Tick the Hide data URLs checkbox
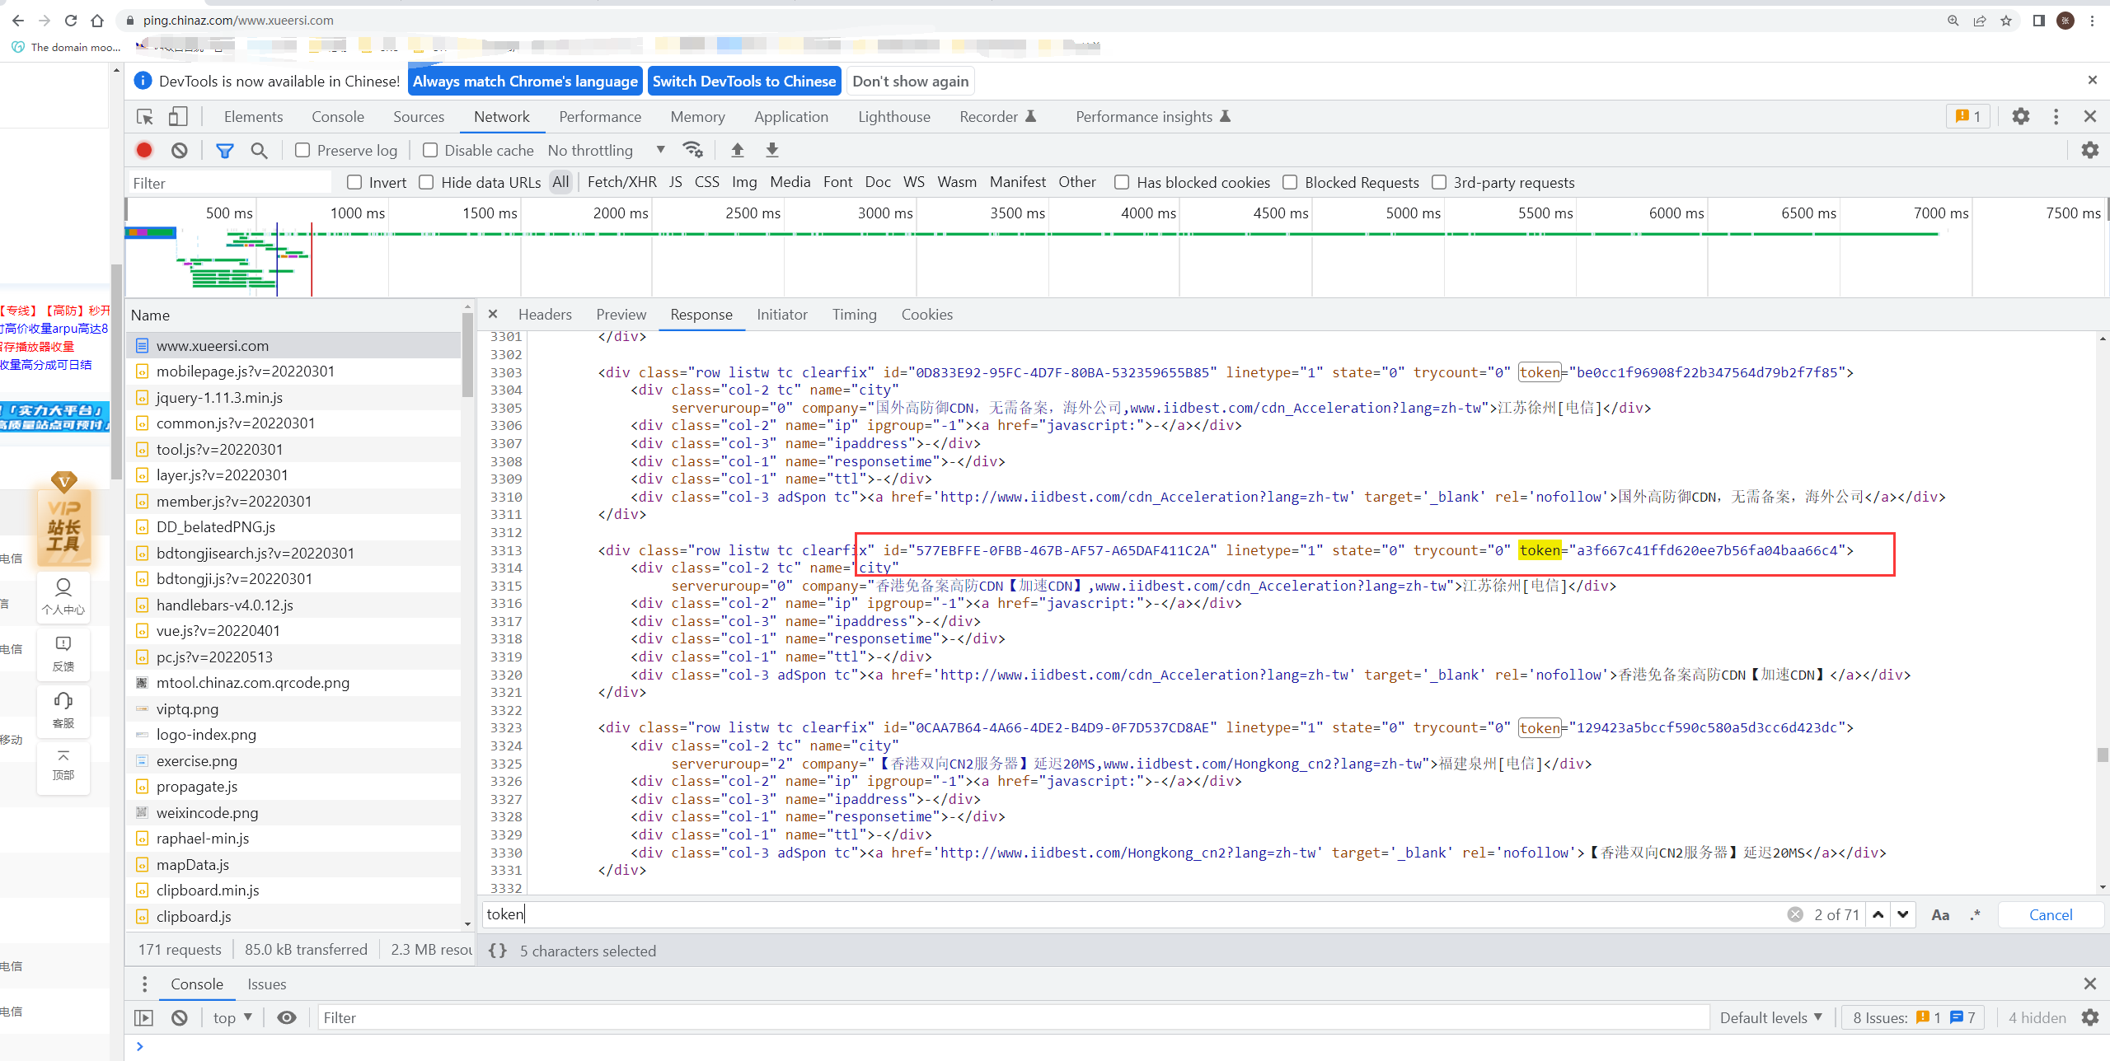 pyautogui.click(x=426, y=182)
